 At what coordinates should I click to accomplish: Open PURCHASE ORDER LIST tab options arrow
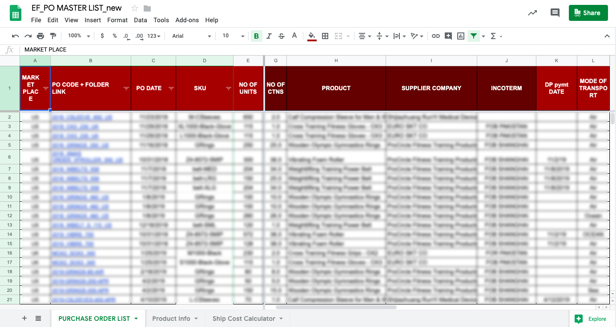[136, 319]
